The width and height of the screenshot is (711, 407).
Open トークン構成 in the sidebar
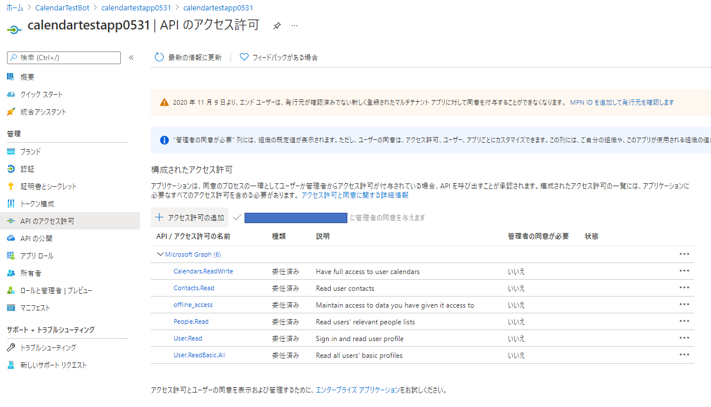point(38,203)
